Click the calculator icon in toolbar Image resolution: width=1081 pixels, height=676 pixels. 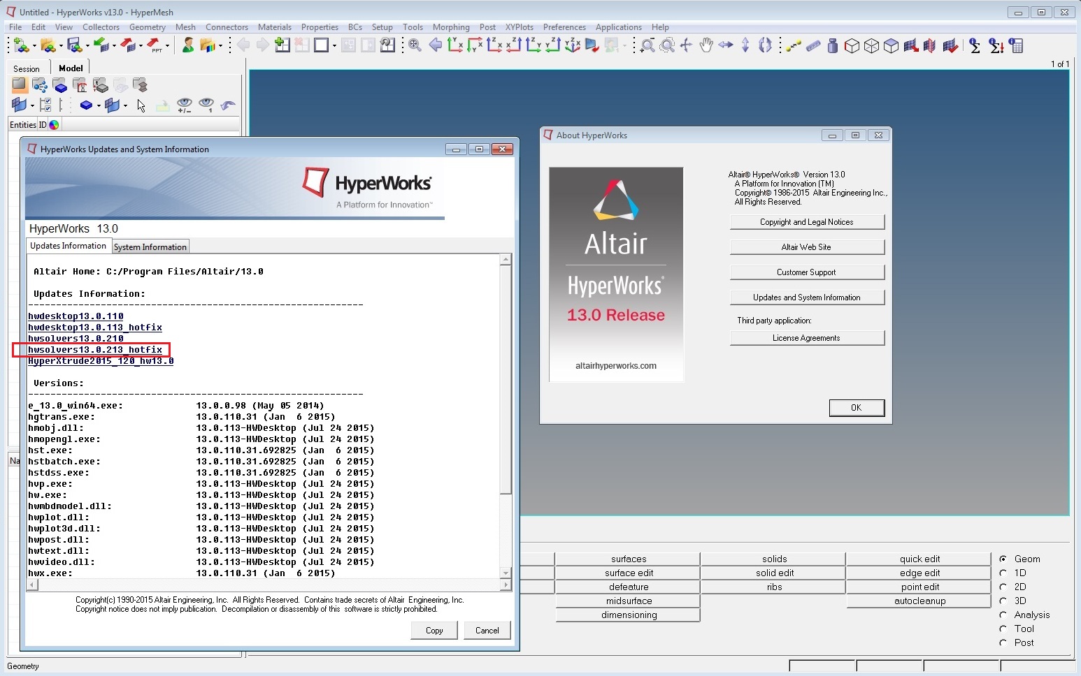point(1017,46)
